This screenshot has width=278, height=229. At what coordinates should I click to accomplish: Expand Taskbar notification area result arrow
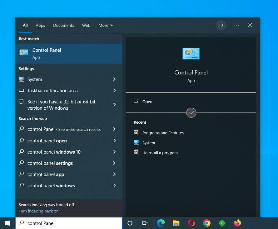tap(114, 90)
